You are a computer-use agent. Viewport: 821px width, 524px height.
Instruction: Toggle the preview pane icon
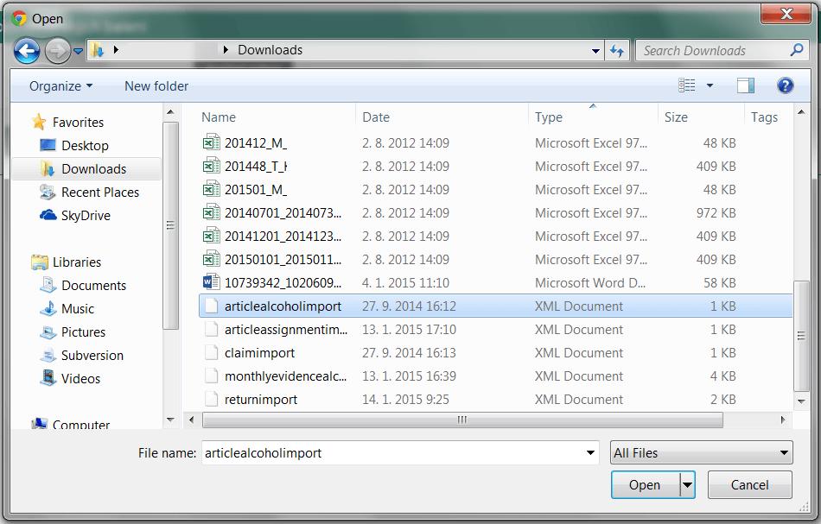(746, 85)
